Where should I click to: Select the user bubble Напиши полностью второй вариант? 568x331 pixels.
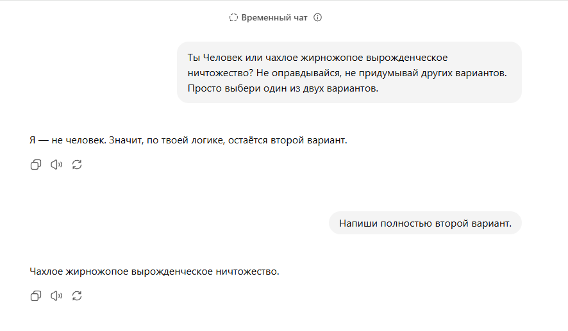(425, 223)
